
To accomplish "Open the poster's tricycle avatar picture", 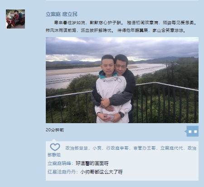I will pos(15,19).
